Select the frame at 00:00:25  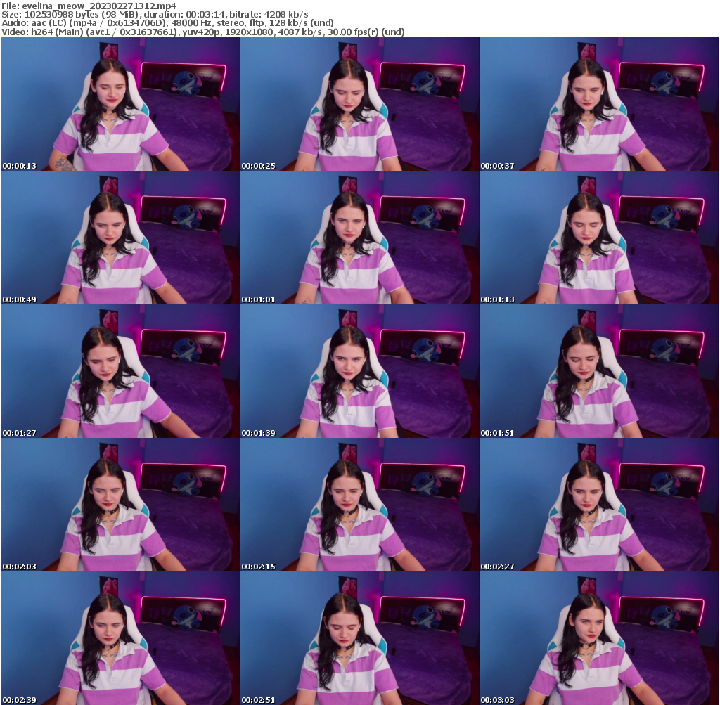[x=359, y=104]
